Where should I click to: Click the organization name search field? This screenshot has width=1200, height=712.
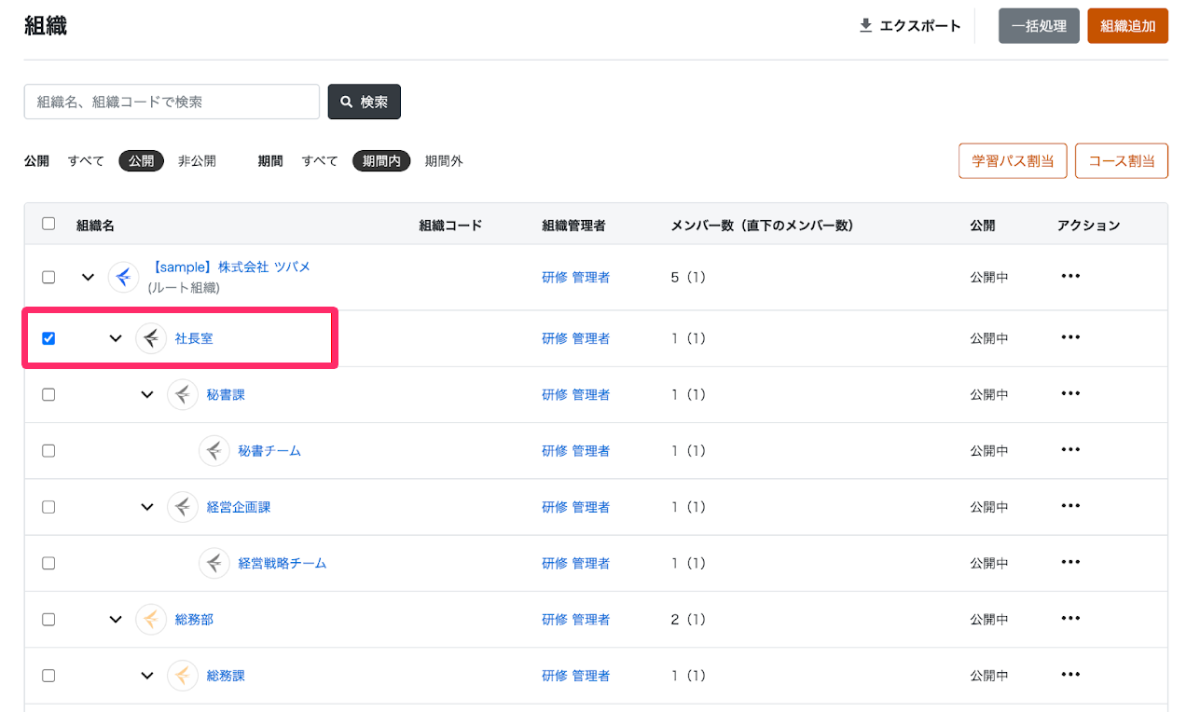click(x=172, y=102)
